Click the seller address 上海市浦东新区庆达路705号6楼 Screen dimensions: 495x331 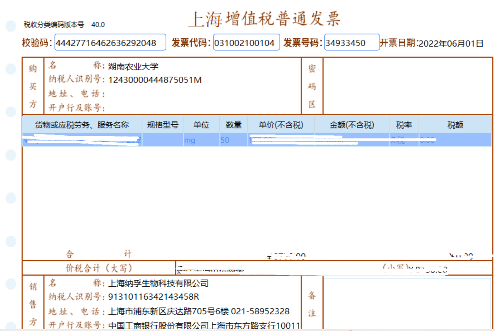[168, 311]
